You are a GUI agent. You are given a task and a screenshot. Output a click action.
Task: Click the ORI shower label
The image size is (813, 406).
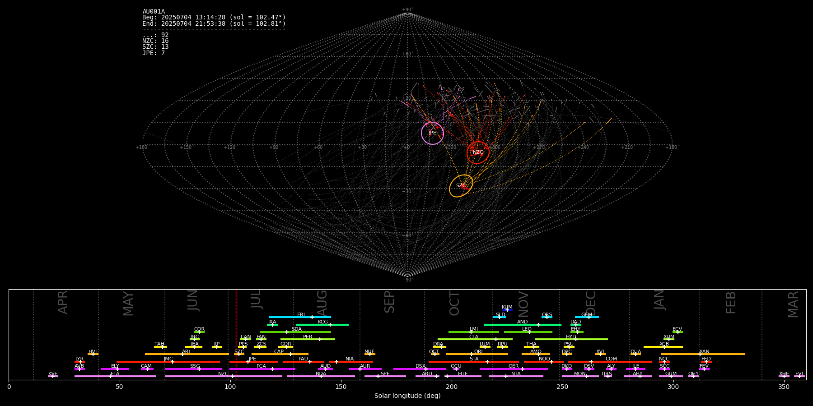pyautogui.click(x=478, y=352)
